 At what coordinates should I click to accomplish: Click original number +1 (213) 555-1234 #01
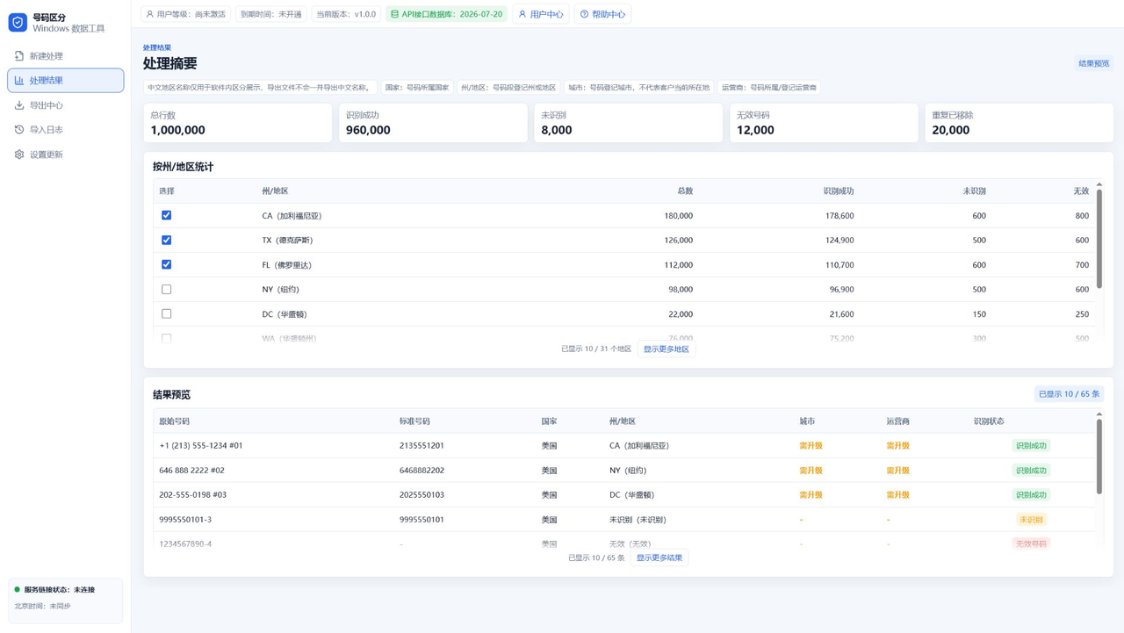tap(201, 446)
